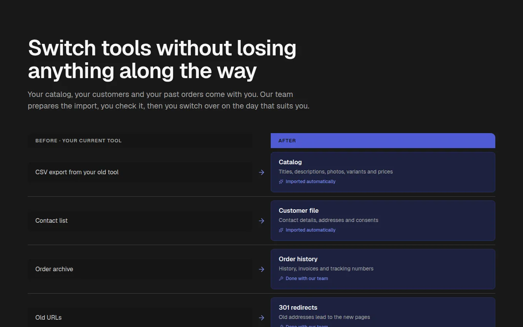Screen dimensions: 523x327
Task: Select the Customer file card title
Action: point(298,210)
